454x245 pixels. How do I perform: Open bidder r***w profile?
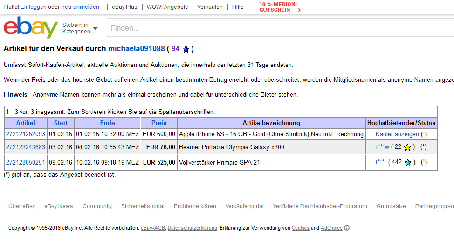coord(383,147)
